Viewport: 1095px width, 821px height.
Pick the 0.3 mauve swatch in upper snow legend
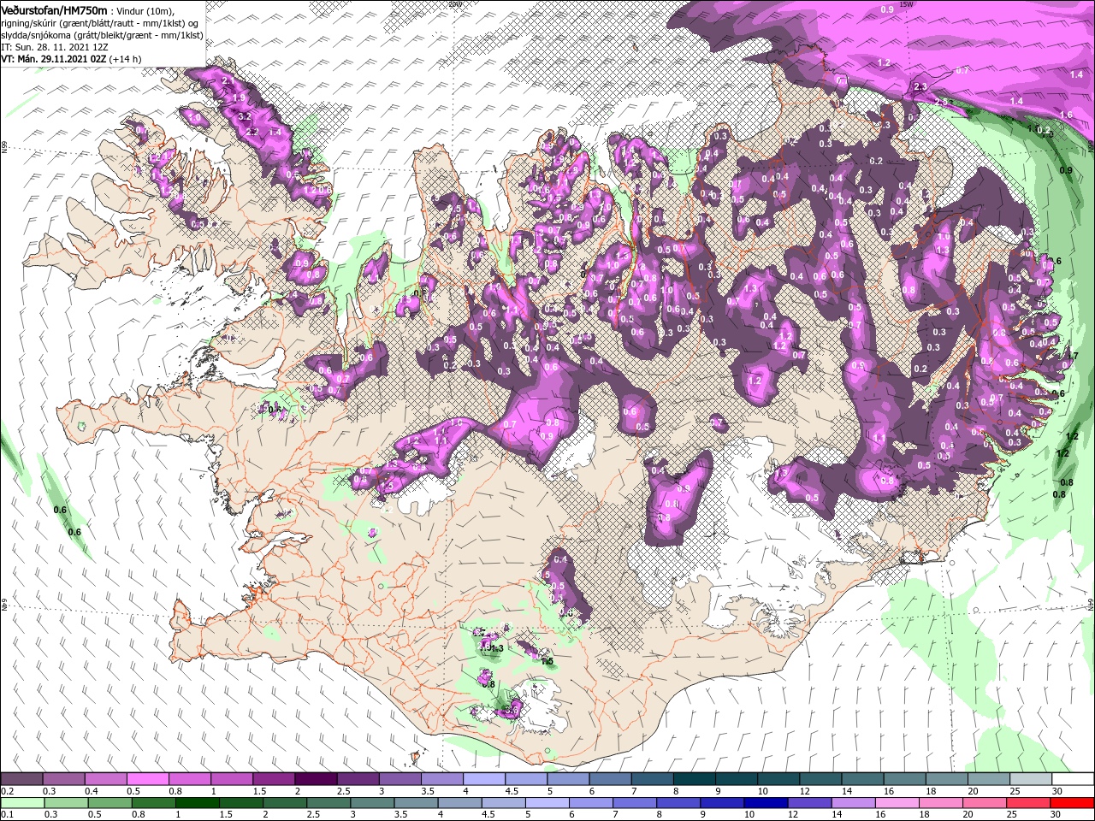point(63,779)
